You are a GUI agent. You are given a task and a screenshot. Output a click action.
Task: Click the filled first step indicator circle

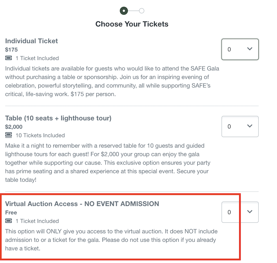click(x=124, y=11)
